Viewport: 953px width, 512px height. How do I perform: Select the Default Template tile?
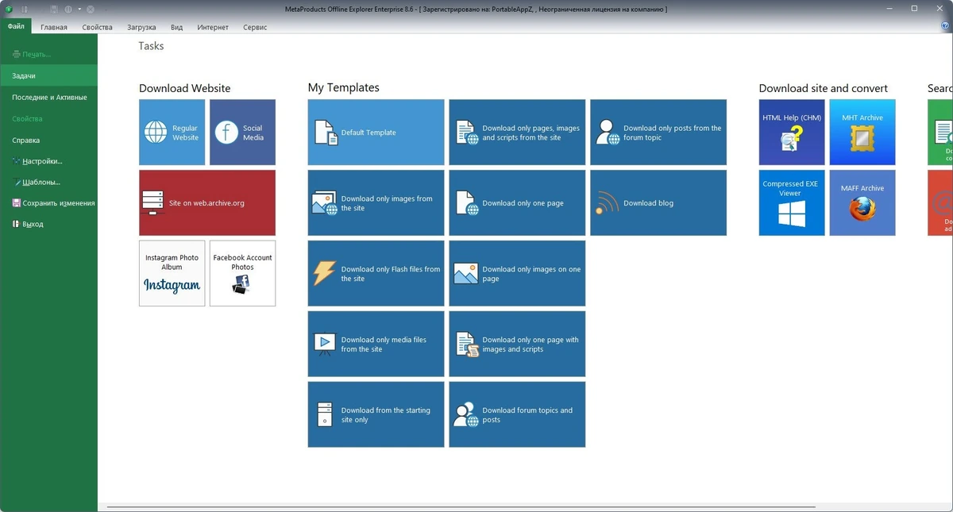point(376,133)
